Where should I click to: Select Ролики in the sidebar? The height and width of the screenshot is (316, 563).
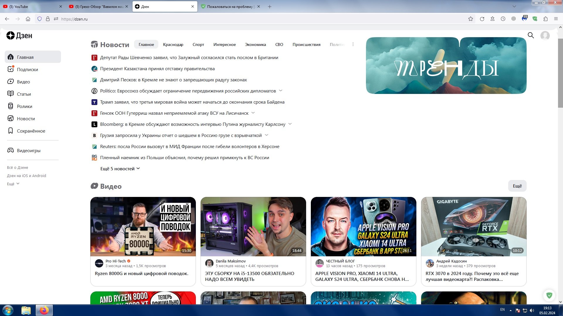tap(24, 106)
